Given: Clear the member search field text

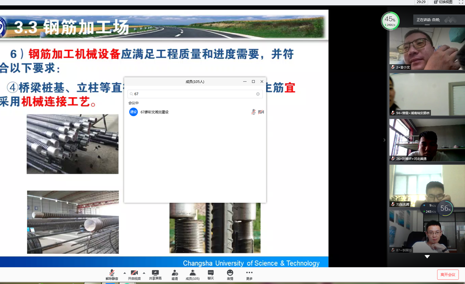Looking at the screenshot, I should coord(258,94).
